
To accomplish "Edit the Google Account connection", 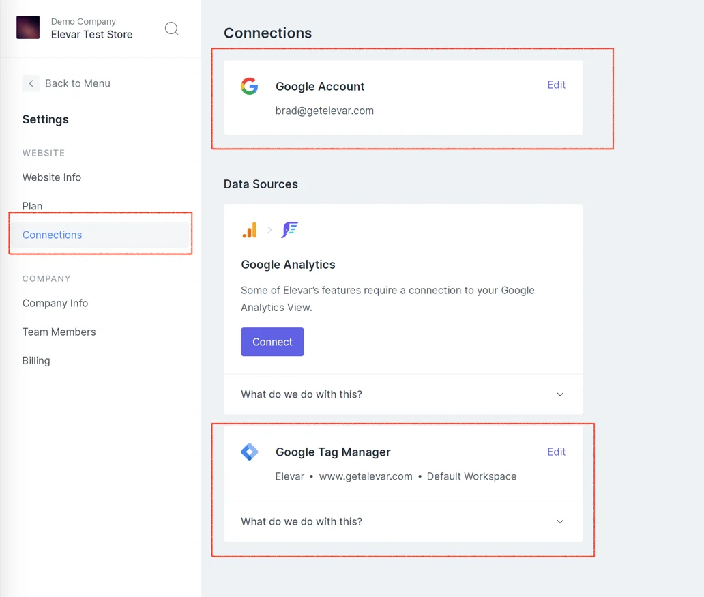I will 556,85.
